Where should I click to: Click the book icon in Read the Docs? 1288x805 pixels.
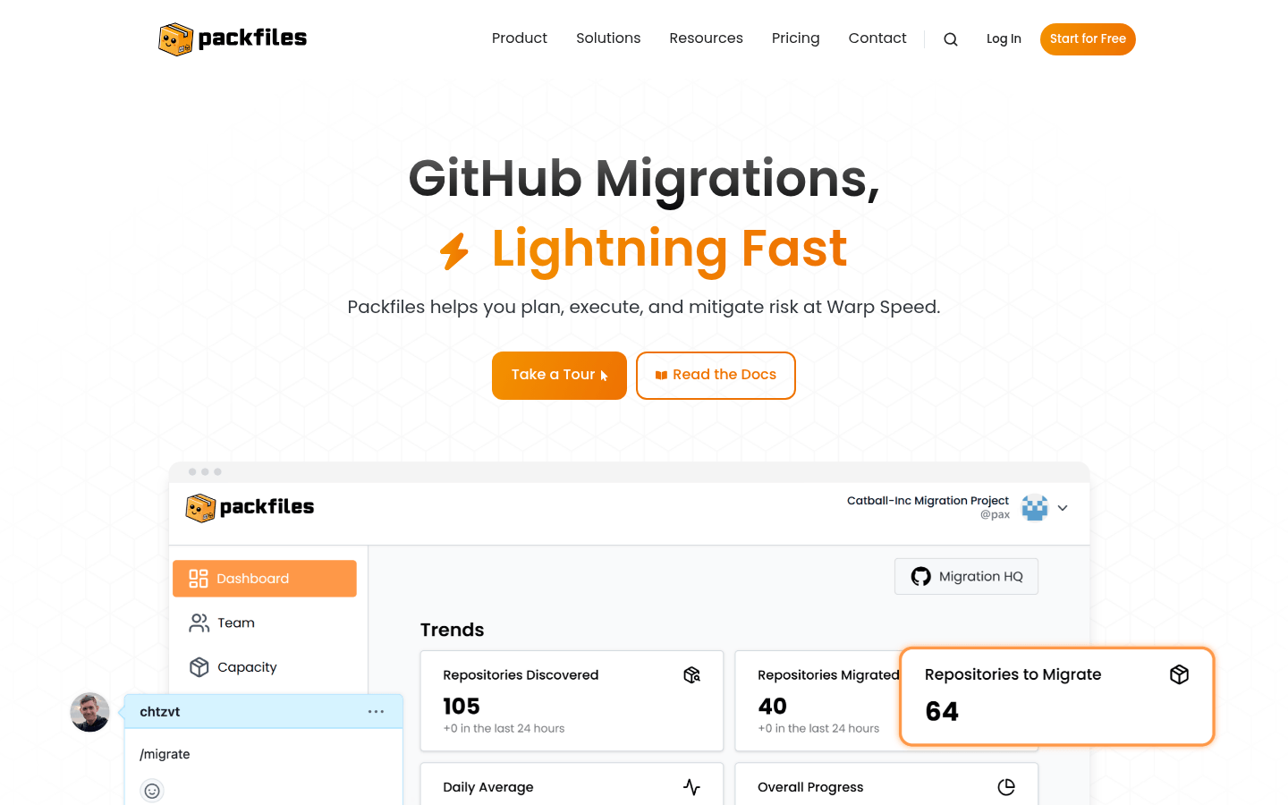pos(661,376)
